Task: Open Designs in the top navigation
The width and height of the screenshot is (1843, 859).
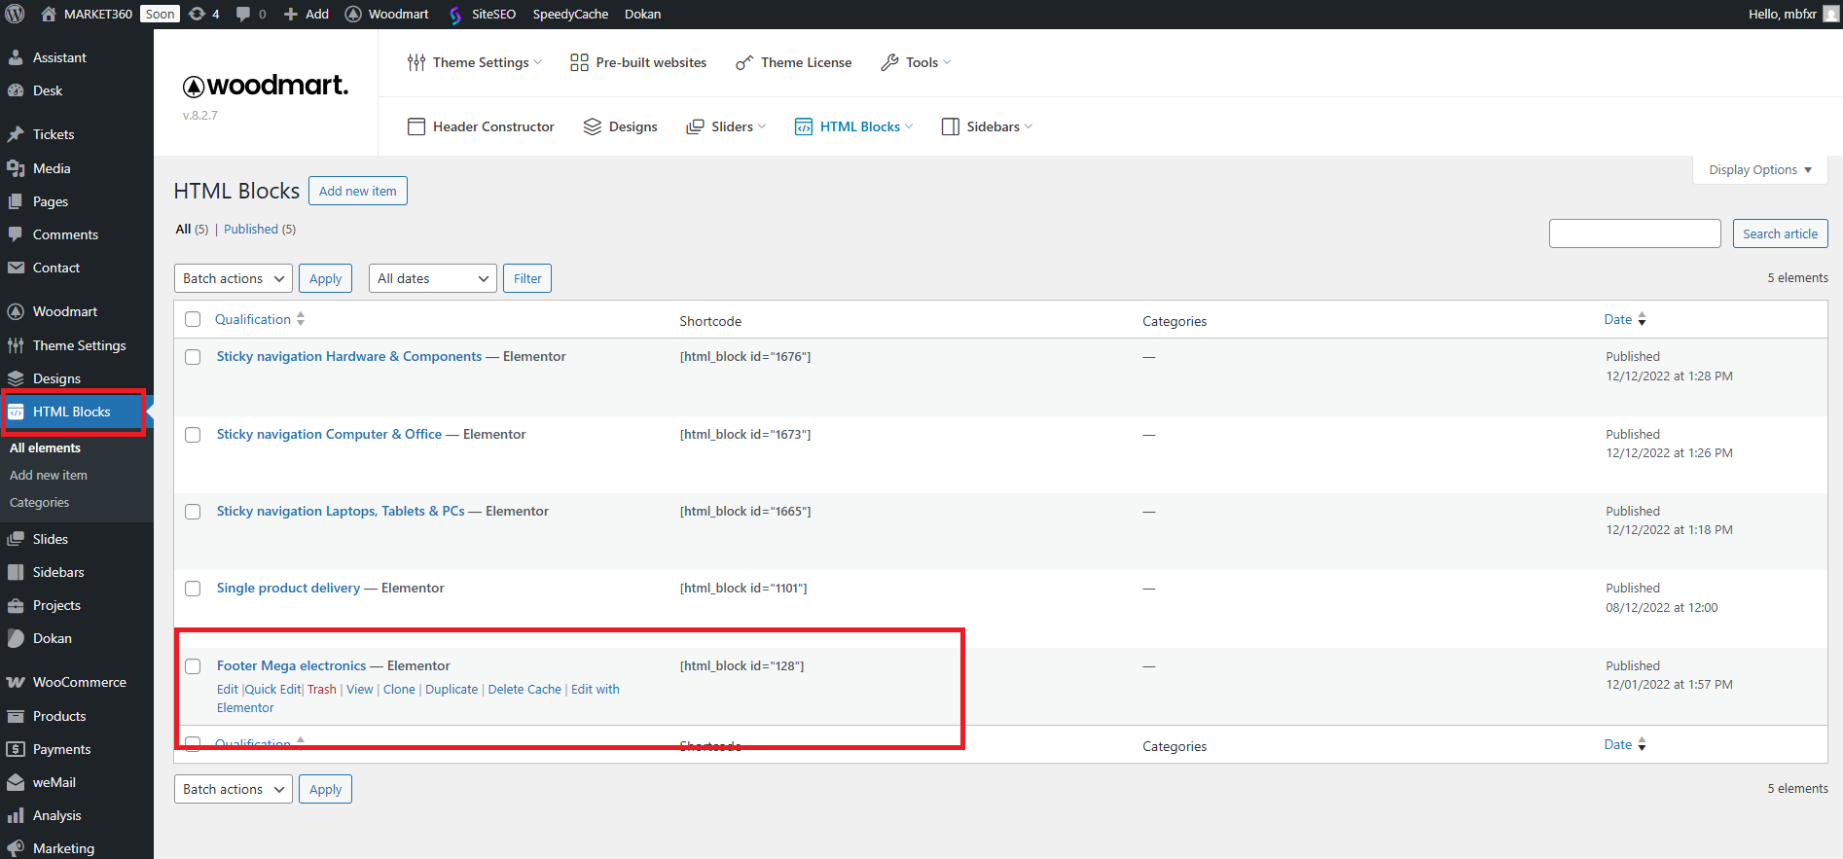Action: [621, 126]
